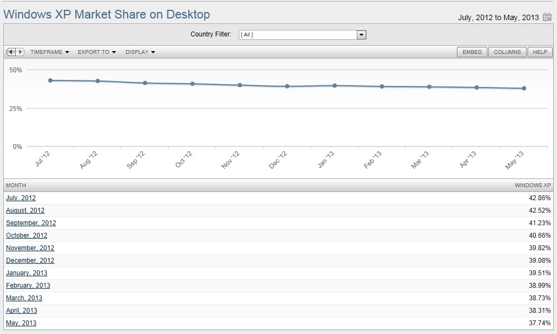Sort by the WINDOWS XP column header
The width and height of the screenshot is (557, 334).
tap(533, 185)
